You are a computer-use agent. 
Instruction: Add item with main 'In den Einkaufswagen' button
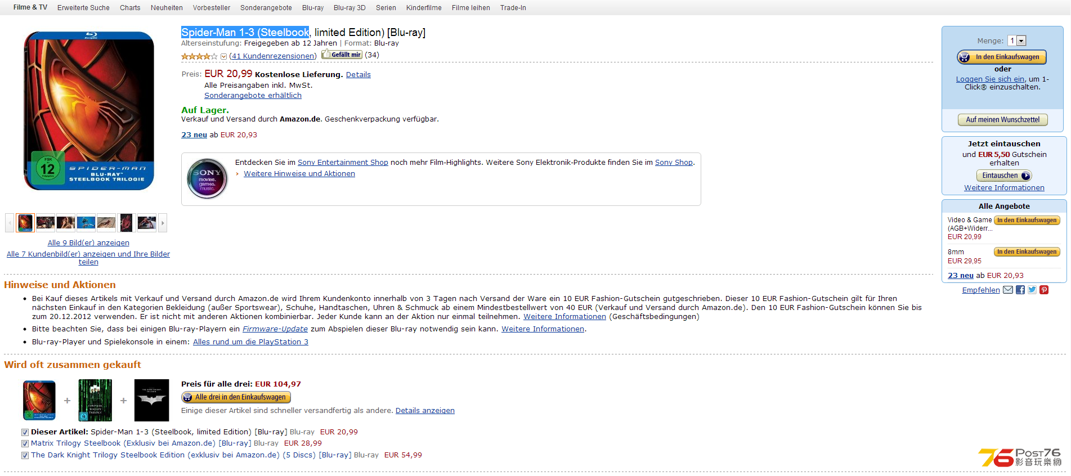point(1002,57)
